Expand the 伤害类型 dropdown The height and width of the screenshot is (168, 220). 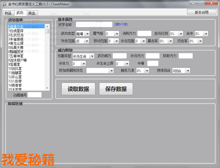(x=83, y=56)
